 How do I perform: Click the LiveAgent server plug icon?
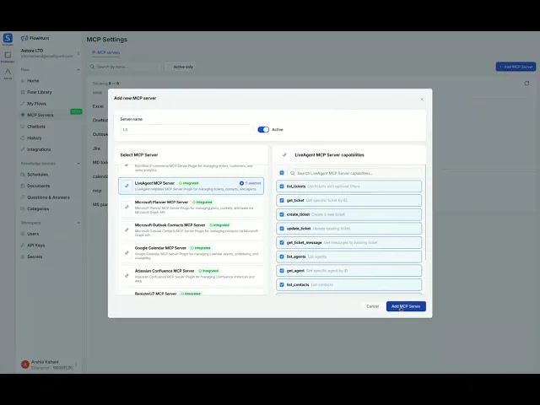[127, 186]
